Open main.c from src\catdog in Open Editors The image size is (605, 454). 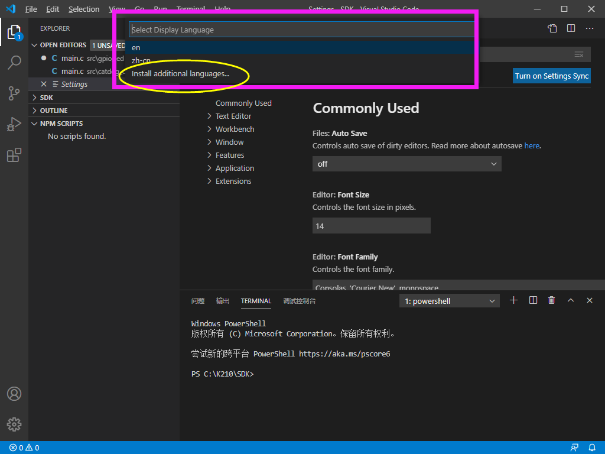tap(87, 71)
